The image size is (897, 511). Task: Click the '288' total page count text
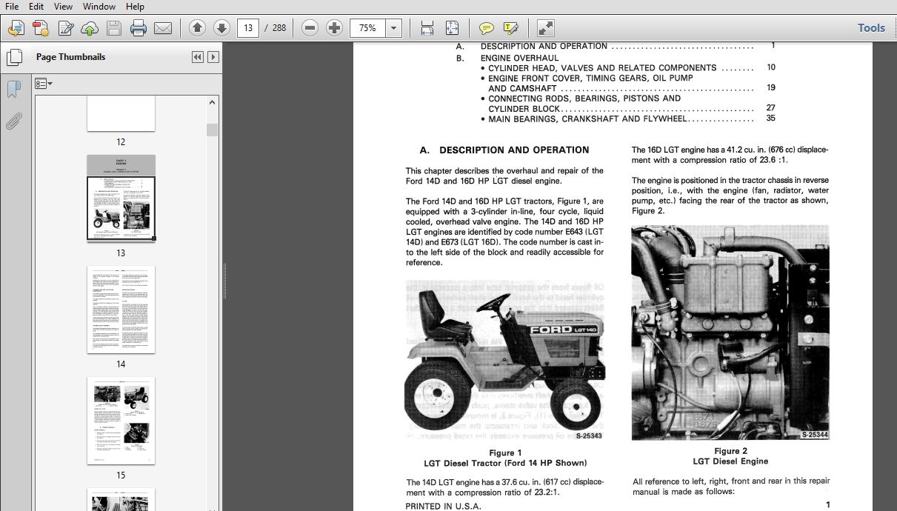pos(279,28)
